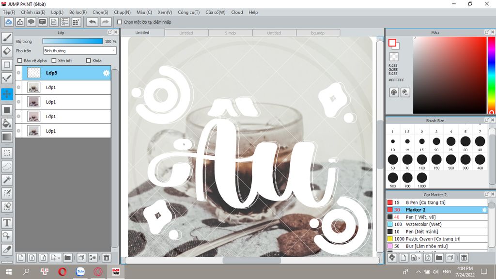Open the Cloud menu
The image size is (496, 279).
coord(237,12)
